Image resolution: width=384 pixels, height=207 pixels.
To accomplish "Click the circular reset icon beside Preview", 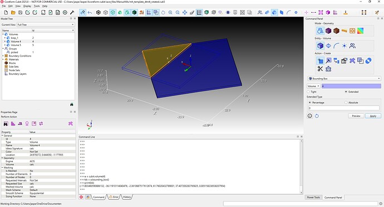I will point(317,116).
